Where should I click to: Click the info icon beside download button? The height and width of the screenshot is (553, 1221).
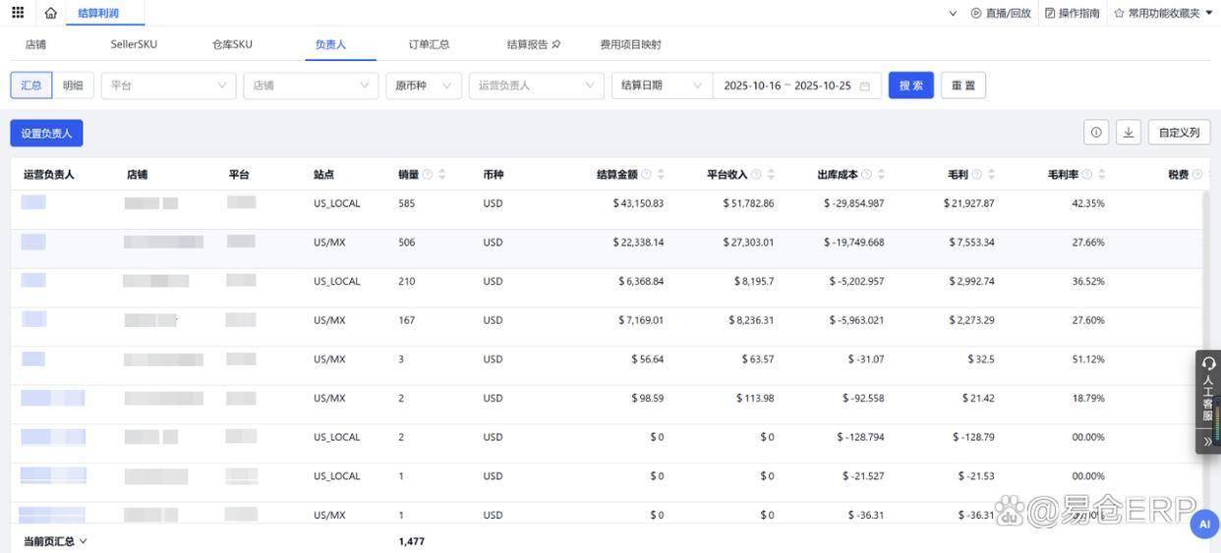(1096, 133)
